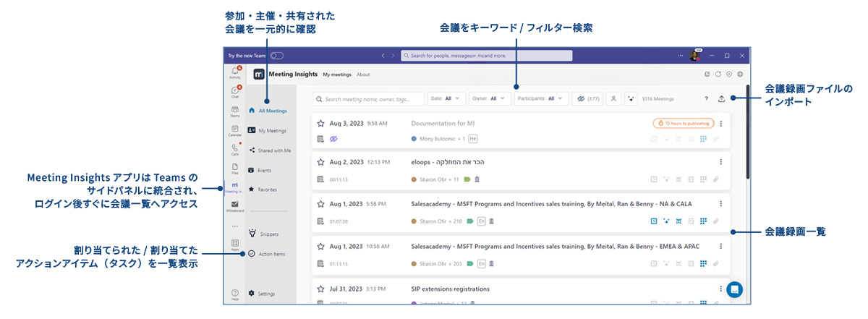Click the 1016 Meetings count text
Viewport: 868px width, 319px height.
pyautogui.click(x=658, y=99)
